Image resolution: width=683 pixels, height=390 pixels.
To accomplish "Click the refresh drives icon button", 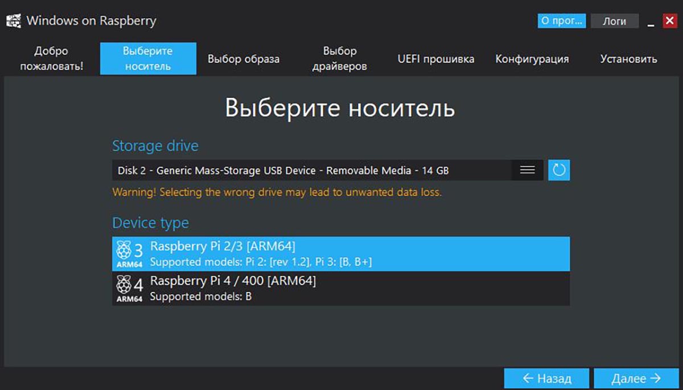I will pyautogui.click(x=559, y=170).
